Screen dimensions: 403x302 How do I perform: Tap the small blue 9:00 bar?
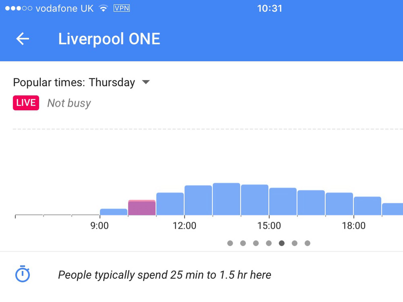coord(114,212)
